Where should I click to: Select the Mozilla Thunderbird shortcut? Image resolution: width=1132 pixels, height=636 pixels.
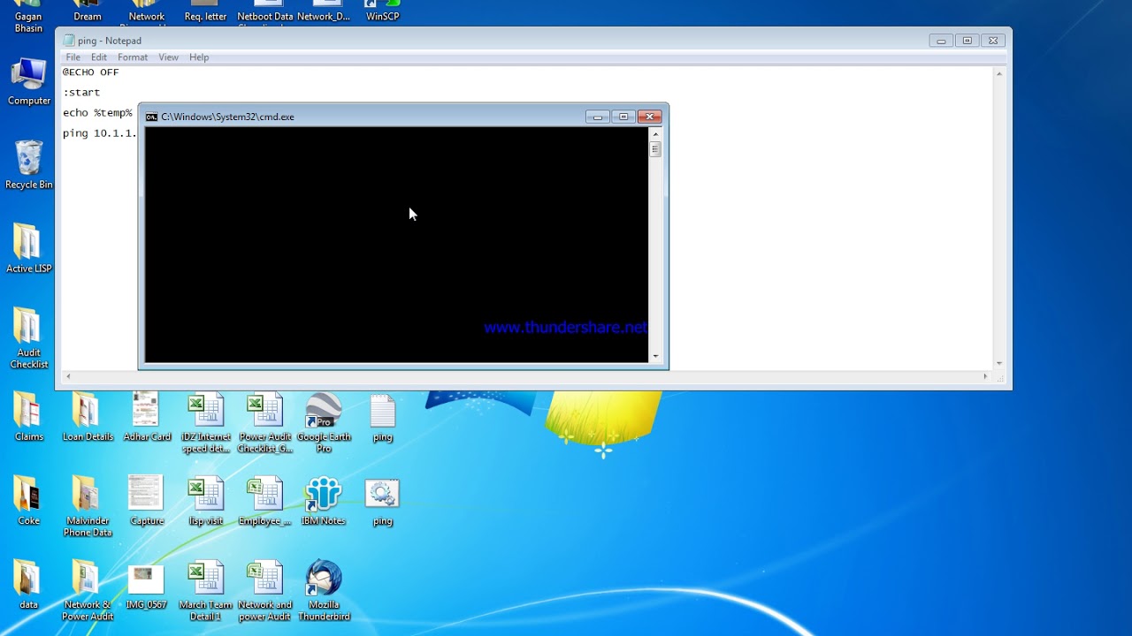(x=324, y=591)
